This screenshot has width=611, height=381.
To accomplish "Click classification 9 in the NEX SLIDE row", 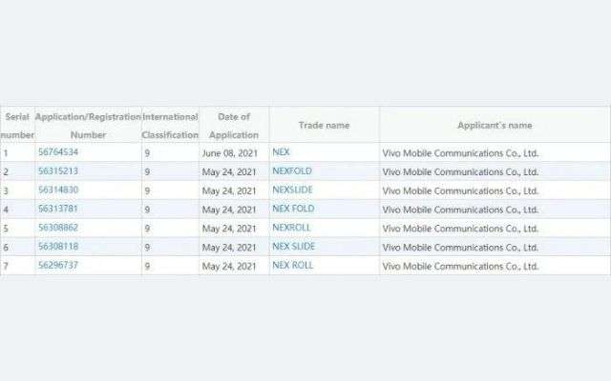I will (x=147, y=248).
